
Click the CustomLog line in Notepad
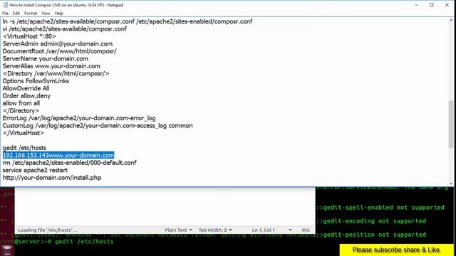[98, 126]
